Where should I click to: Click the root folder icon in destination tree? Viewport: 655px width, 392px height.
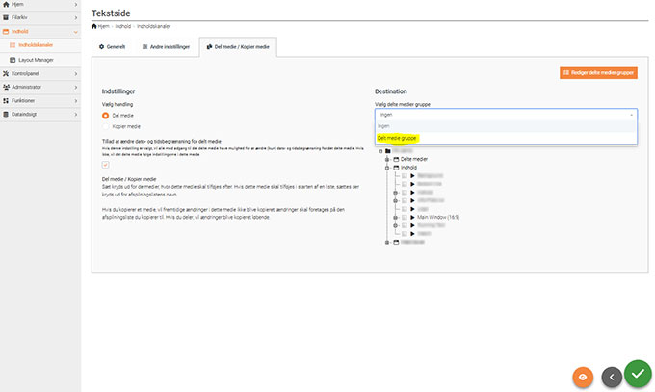pyautogui.click(x=388, y=151)
